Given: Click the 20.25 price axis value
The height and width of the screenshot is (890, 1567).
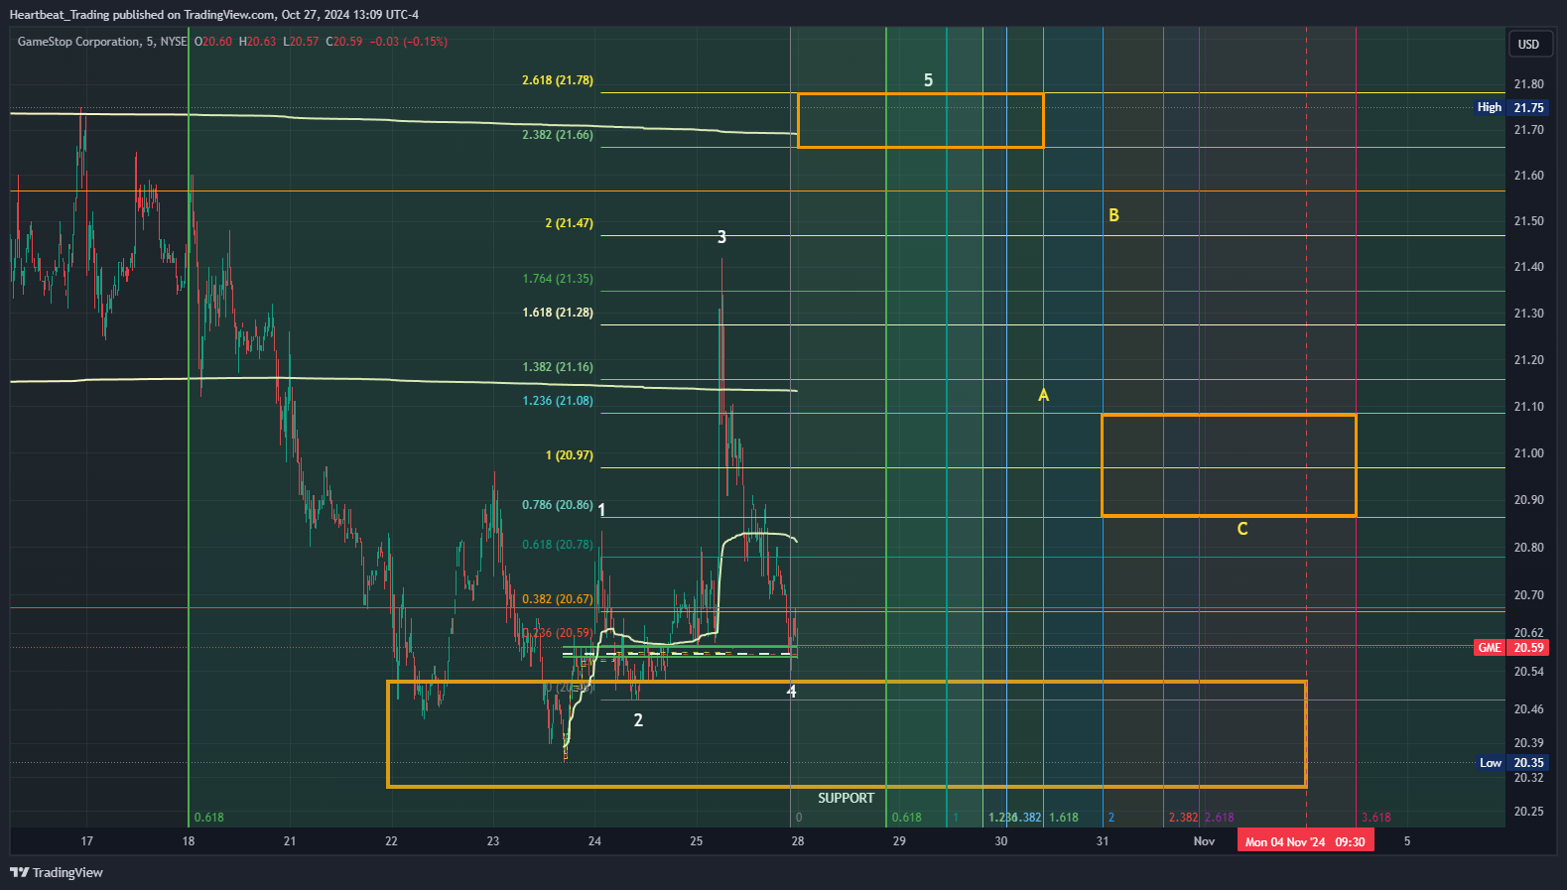Looking at the screenshot, I should [1528, 812].
